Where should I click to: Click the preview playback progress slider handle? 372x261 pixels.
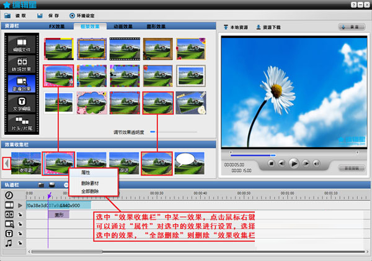pyautogui.click(x=273, y=155)
